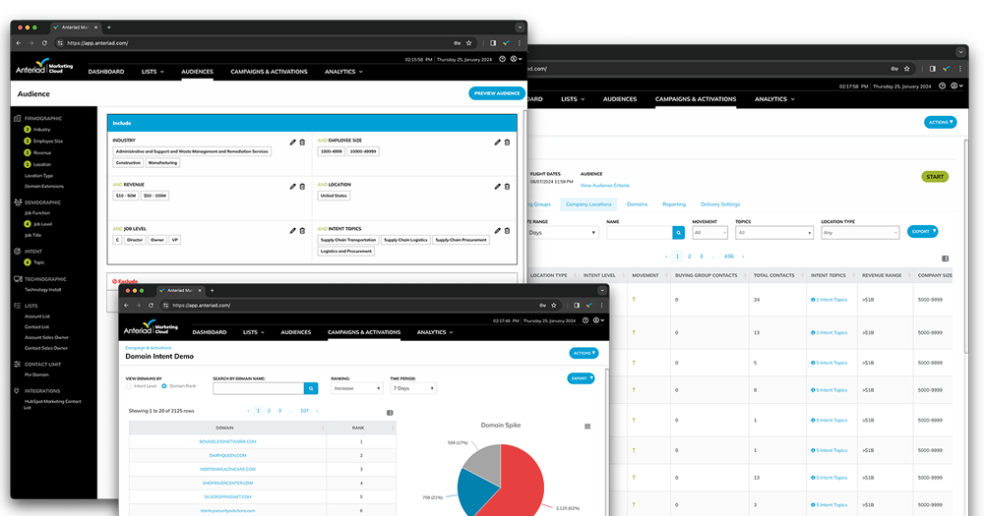Open the browser three-dot menu in the Audience window
This screenshot has height=516, width=984.
(x=519, y=43)
